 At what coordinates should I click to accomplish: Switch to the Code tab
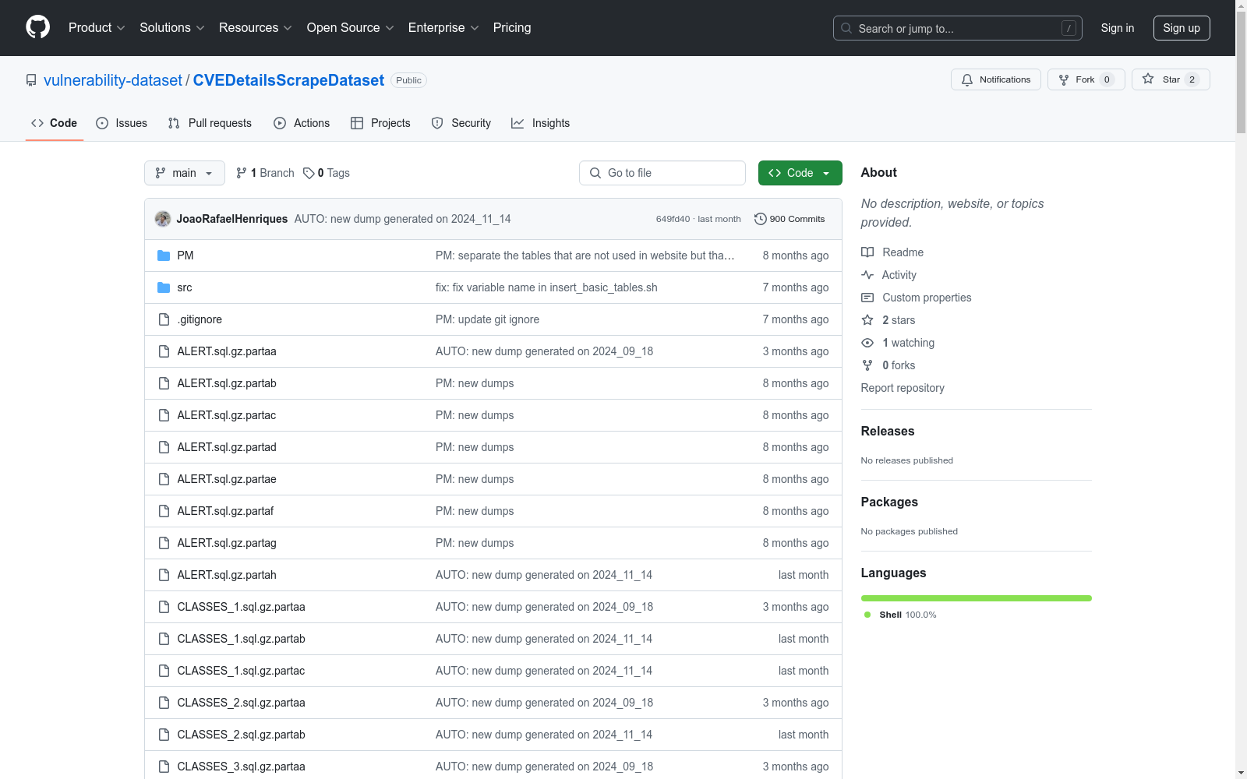55,123
